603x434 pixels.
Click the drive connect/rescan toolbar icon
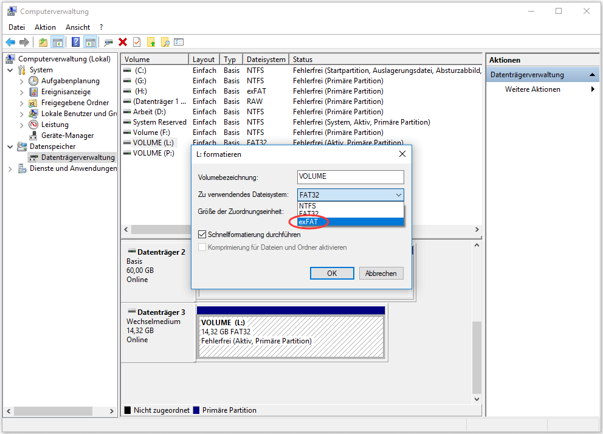click(108, 43)
